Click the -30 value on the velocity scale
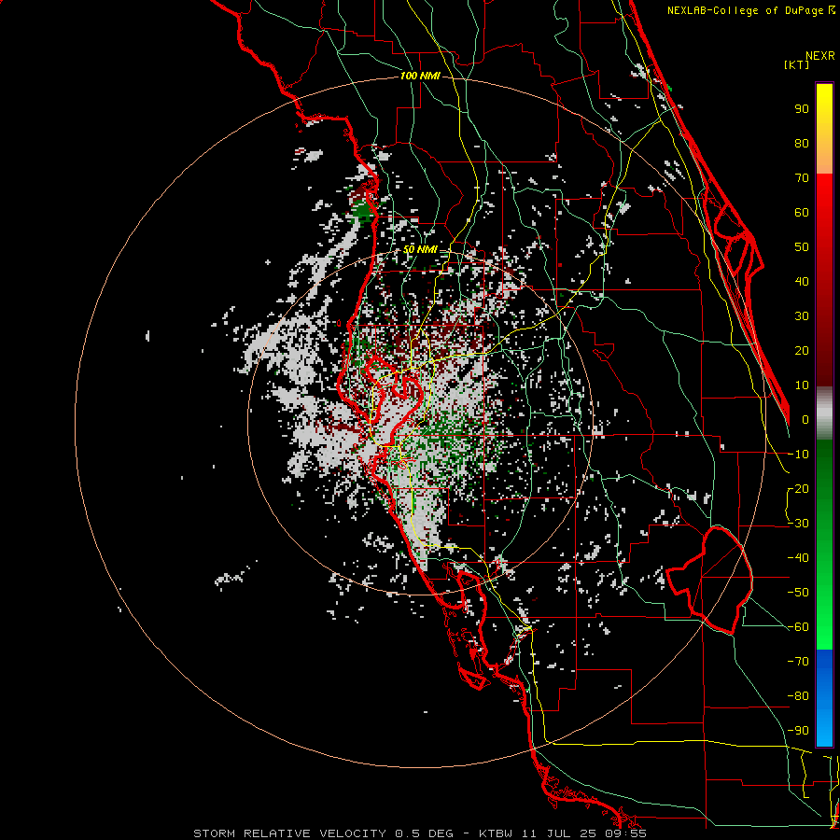 798,524
